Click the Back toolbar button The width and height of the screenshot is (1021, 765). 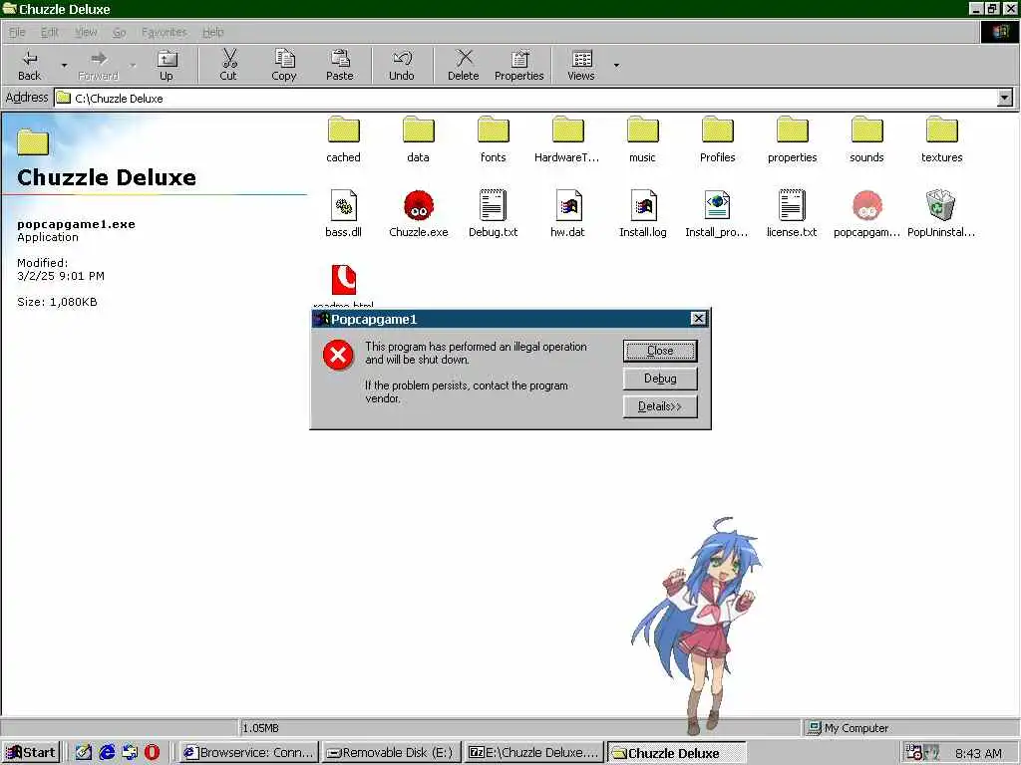coord(29,65)
